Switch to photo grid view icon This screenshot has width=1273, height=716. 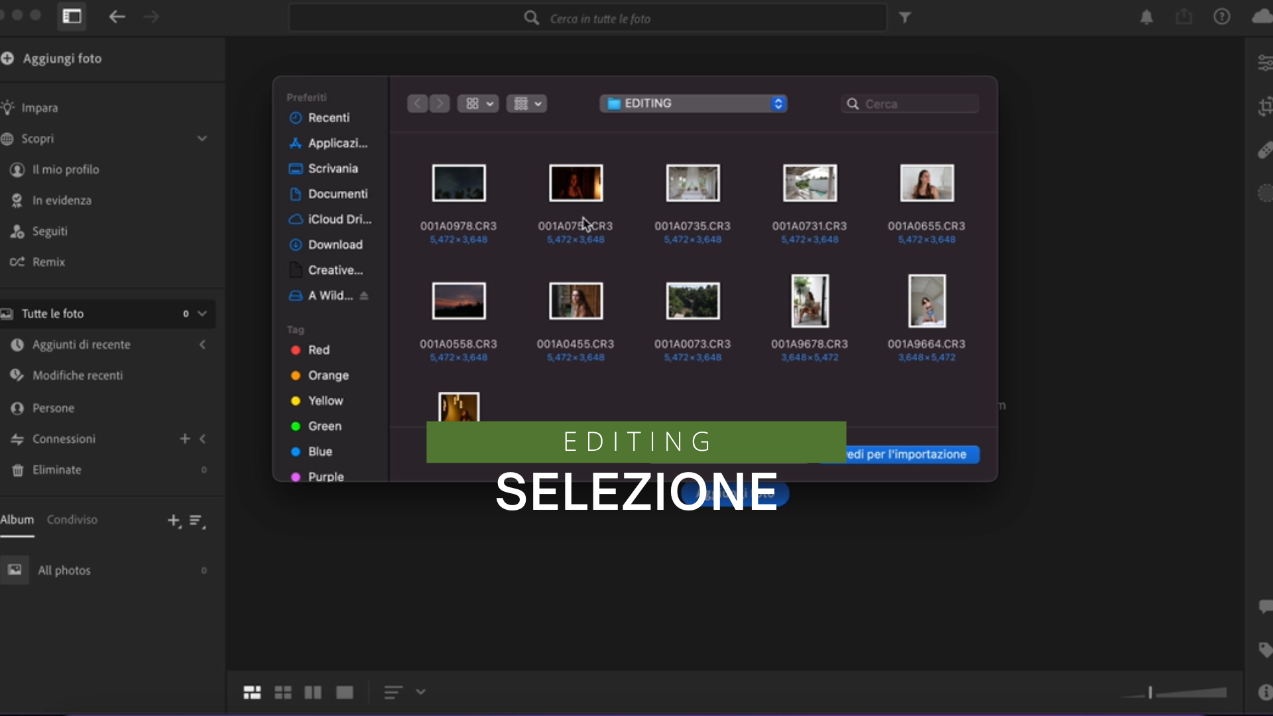[252, 692]
